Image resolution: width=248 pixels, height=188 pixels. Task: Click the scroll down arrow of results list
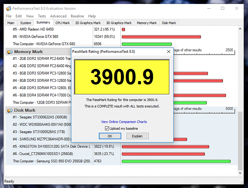240,173
